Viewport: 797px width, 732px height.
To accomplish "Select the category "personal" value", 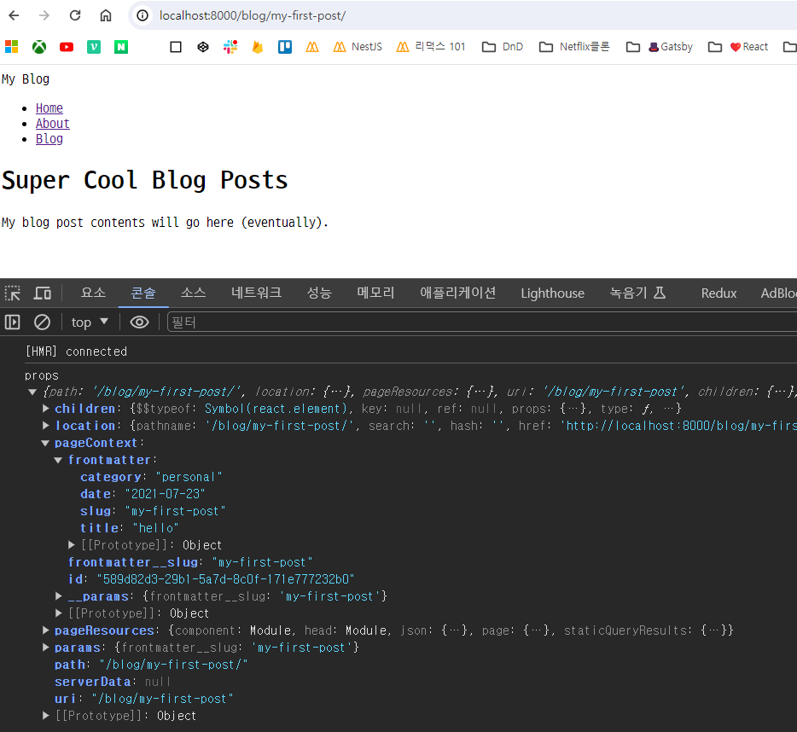I will (189, 477).
